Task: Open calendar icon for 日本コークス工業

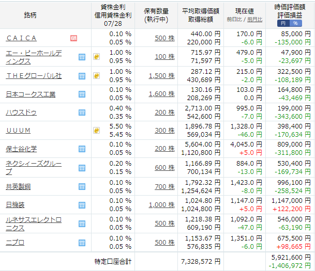Action: coord(82,94)
